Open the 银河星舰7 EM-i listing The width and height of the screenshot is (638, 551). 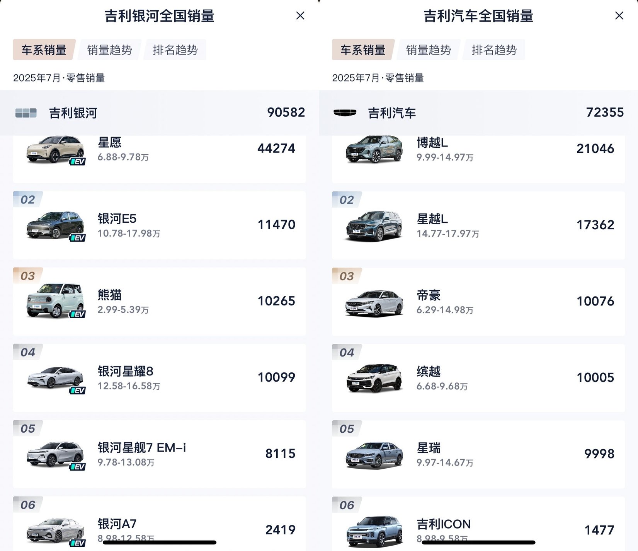click(x=159, y=454)
